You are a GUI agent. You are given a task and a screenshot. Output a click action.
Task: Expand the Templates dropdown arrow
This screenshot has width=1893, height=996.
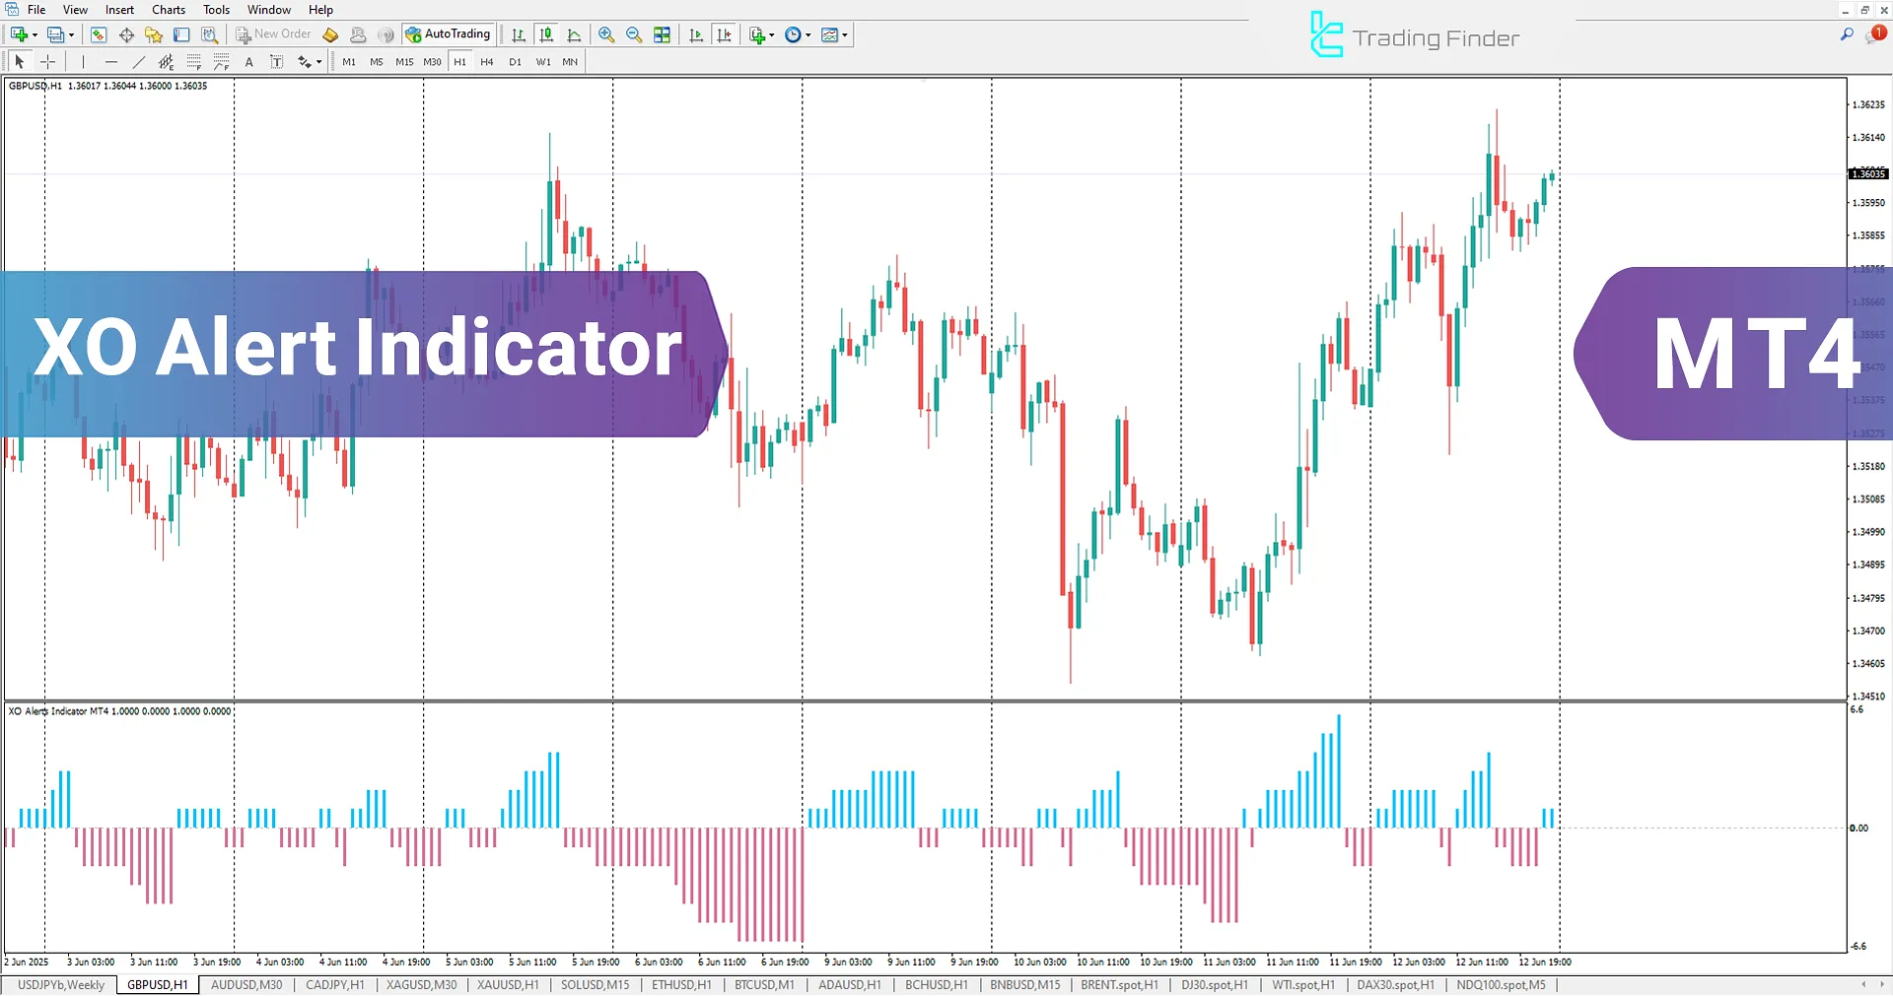[845, 35]
